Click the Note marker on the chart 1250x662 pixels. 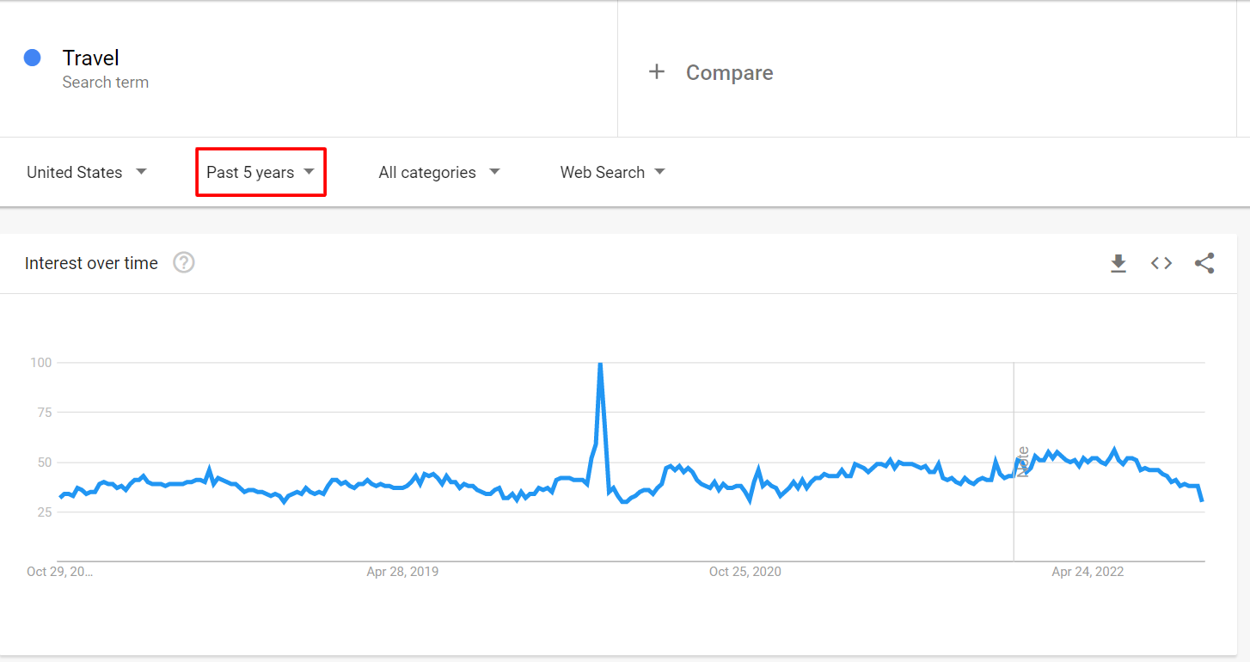tap(1022, 461)
